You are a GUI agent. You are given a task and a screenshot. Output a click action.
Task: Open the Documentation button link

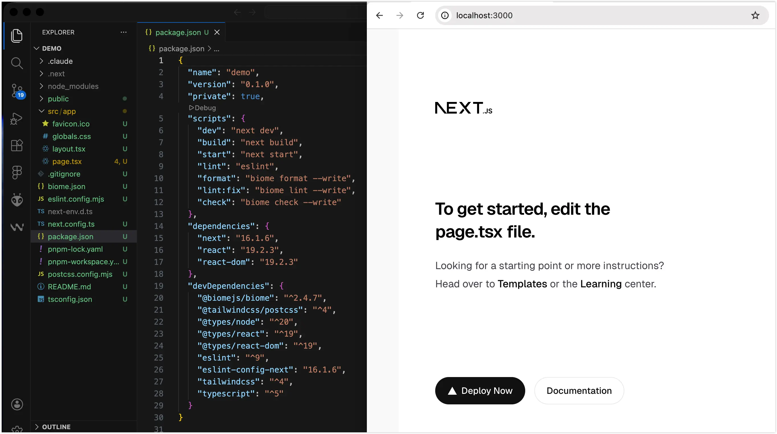pos(579,390)
